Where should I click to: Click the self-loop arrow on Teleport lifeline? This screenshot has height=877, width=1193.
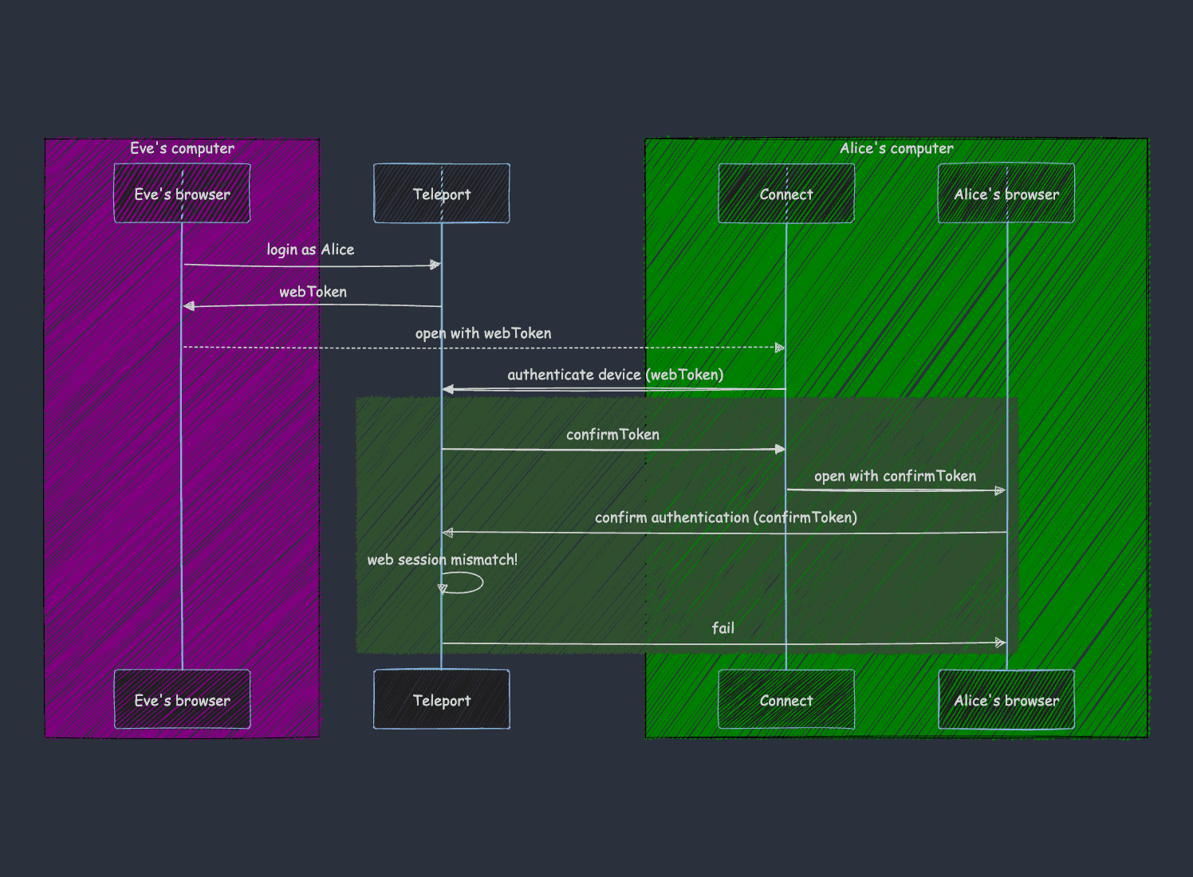[466, 584]
